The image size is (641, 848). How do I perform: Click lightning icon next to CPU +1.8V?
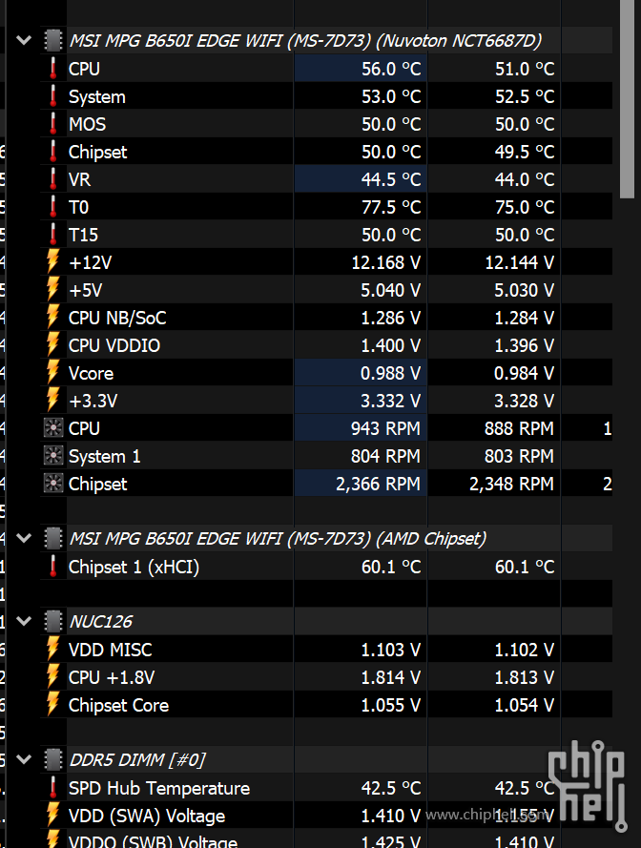pos(53,676)
